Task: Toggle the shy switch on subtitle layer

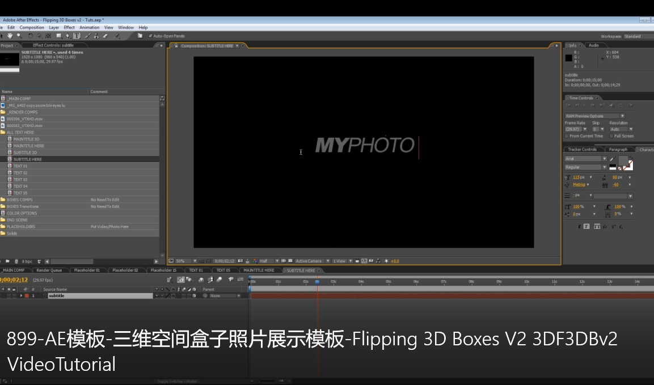Action: click(157, 296)
